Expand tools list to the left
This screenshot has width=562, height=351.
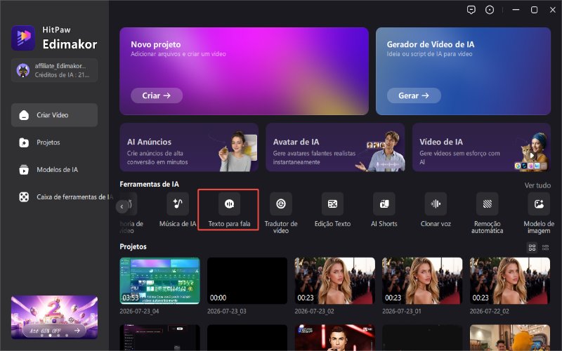tap(122, 206)
